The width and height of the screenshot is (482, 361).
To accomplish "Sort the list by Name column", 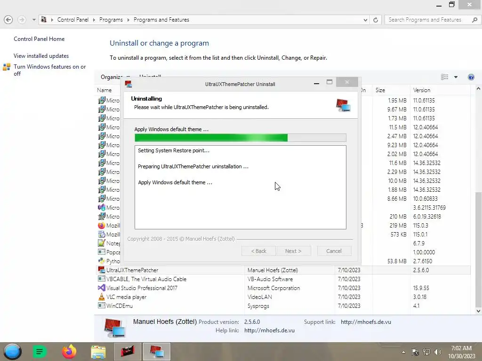I will pos(104,90).
